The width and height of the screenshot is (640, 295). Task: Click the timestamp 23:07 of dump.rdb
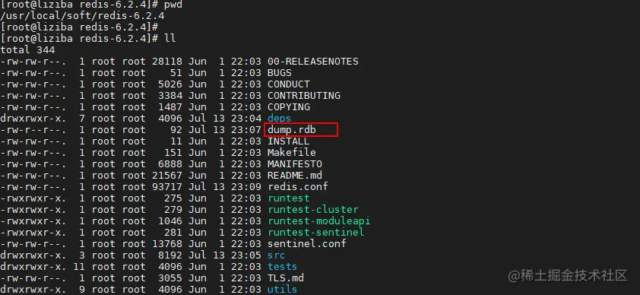246,130
